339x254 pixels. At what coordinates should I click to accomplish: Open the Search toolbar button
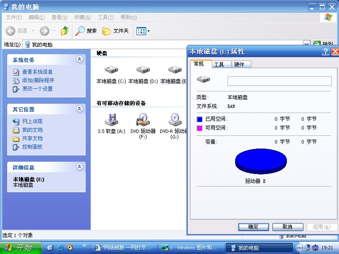86,31
